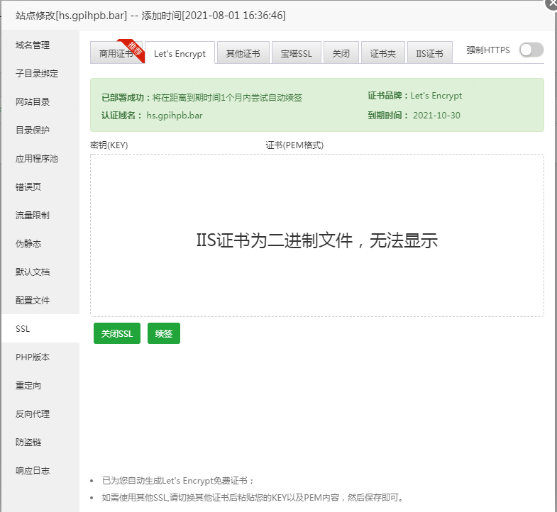Close the site edit dialog
557x512 pixels.
(x=552, y=4)
